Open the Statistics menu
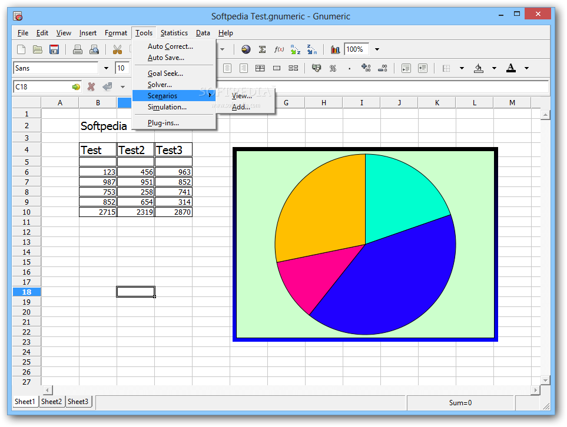 pos(174,33)
